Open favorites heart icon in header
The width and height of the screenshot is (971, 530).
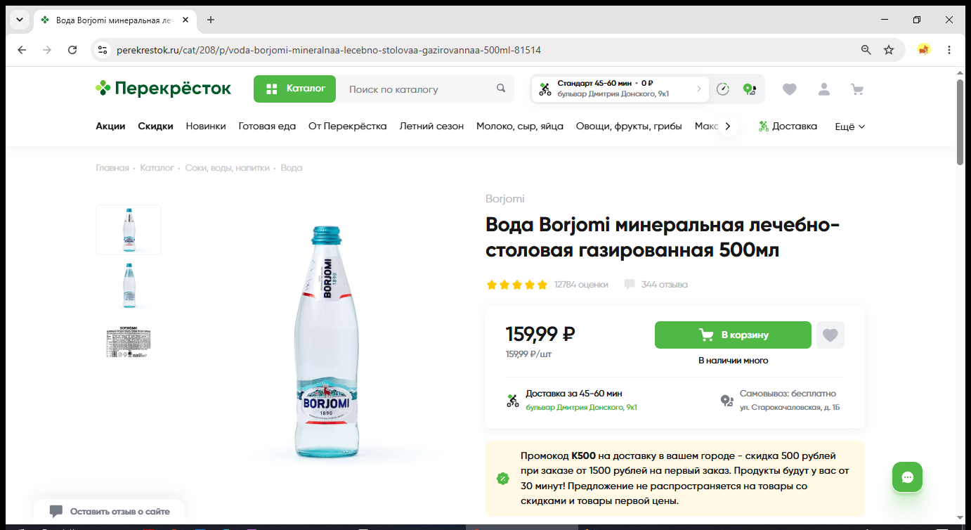point(790,89)
